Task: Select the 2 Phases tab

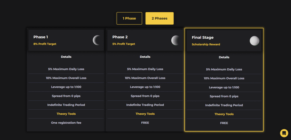Action: tap(159, 18)
